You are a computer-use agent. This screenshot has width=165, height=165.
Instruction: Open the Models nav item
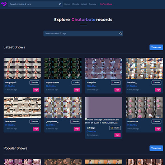tap(75, 4)
